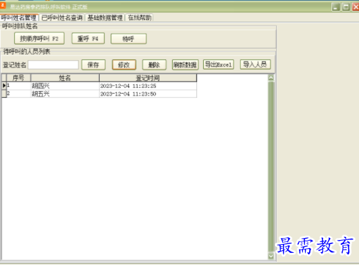Viewport: 359px width, 267px height.
Task: Click the current-row arrow indicator of row 1
Action: pyautogui.click(x=4, y=86)
